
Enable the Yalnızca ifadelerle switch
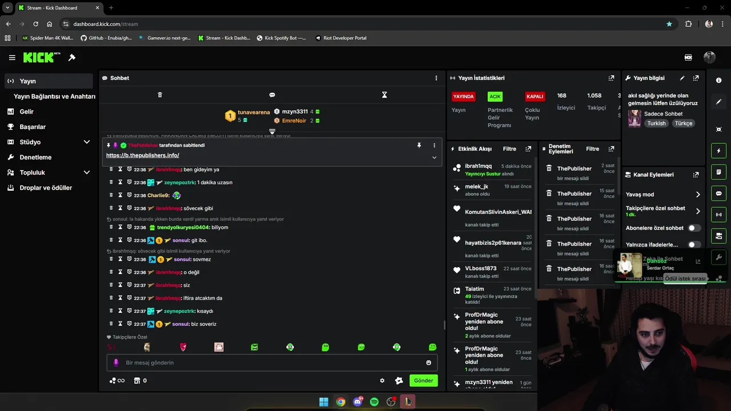point(694,244)
